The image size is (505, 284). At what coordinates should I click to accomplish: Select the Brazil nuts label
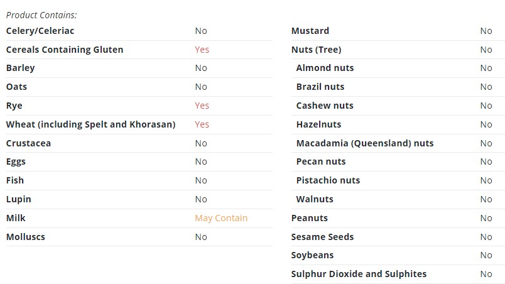point(320,87)
